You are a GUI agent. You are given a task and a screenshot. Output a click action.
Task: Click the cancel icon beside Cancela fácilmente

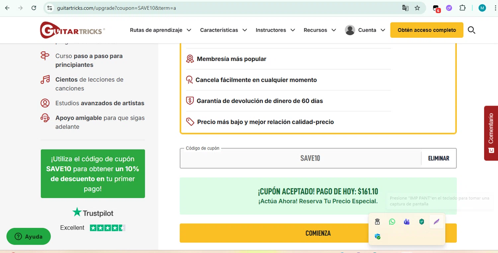[189, 80]
